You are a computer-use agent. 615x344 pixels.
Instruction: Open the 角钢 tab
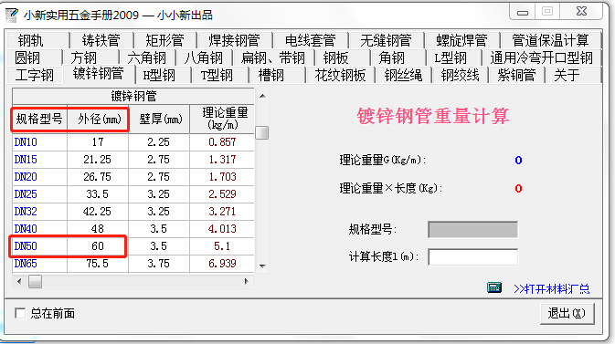(x=398, y=58)
